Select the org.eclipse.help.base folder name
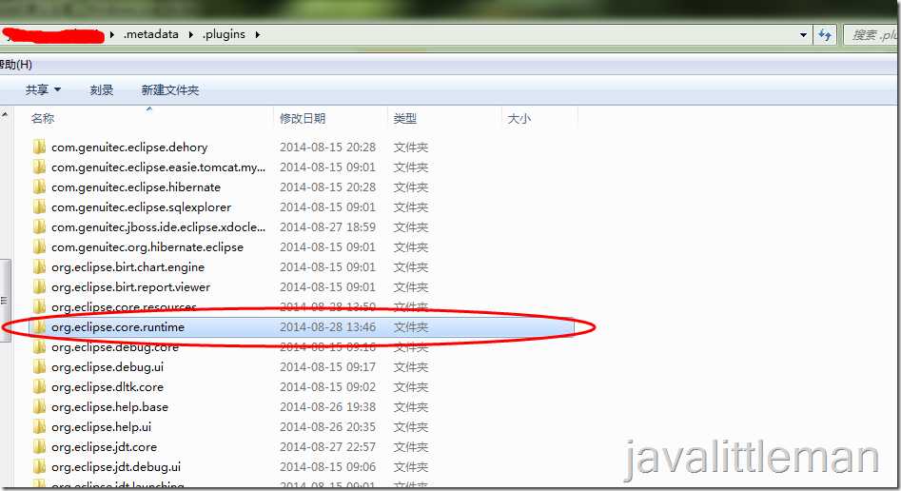 [x=109, y=407]
